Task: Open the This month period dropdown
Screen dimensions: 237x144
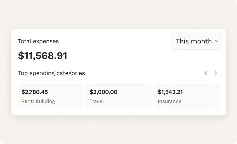Action: click(197, 41)
